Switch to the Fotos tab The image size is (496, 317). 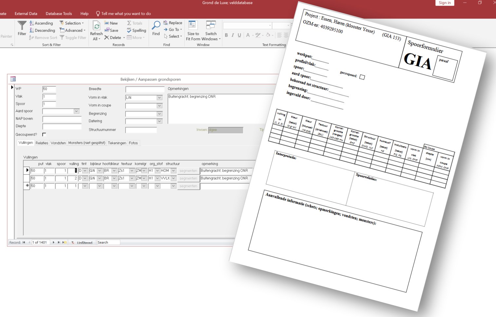(133, 143)
